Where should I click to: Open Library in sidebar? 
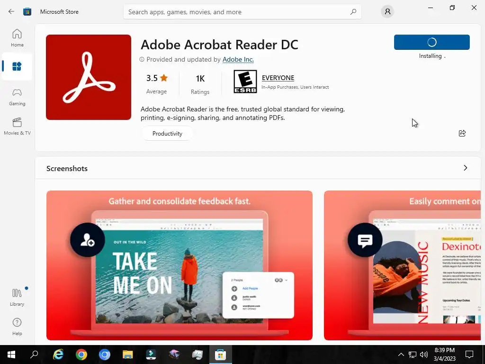pos(17,298)
